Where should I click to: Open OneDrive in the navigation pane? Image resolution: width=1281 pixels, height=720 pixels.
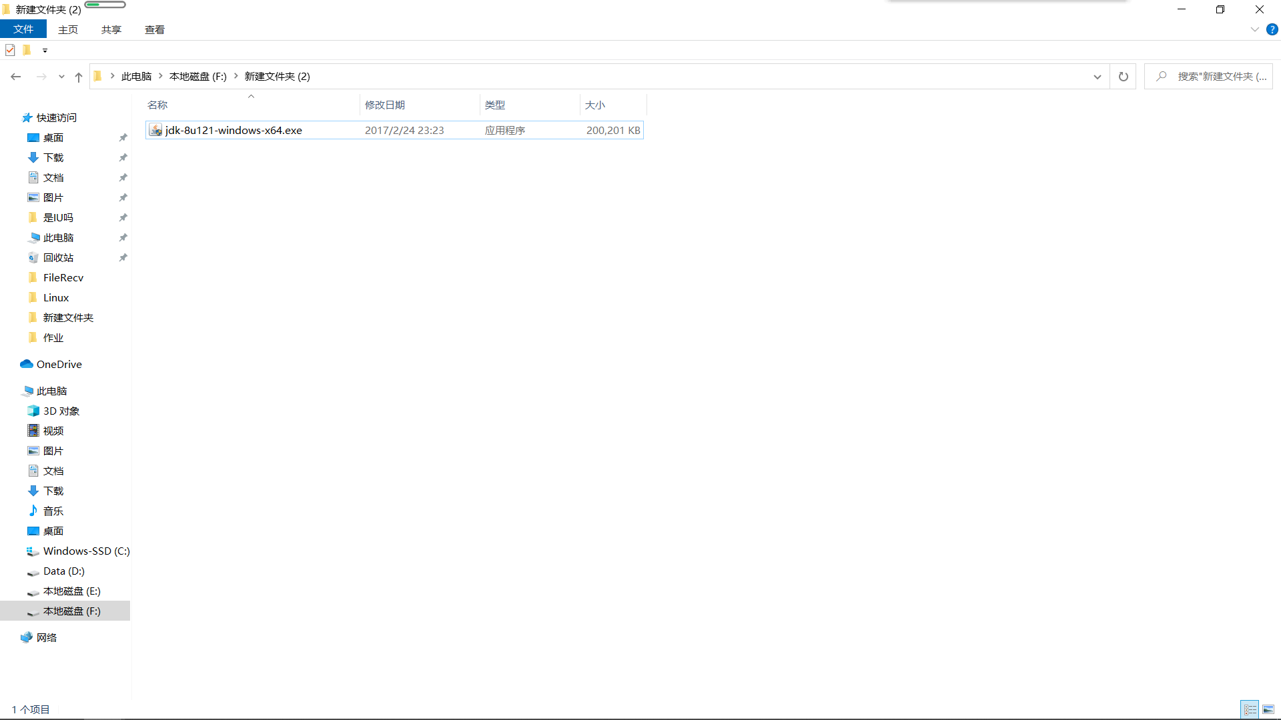(59, 364)
